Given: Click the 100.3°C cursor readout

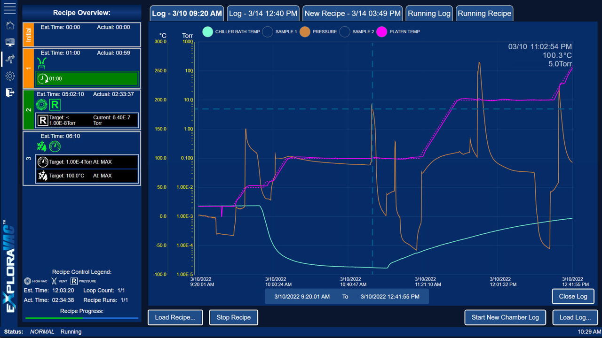Looking at the screenshot, I should click(557, 55).
